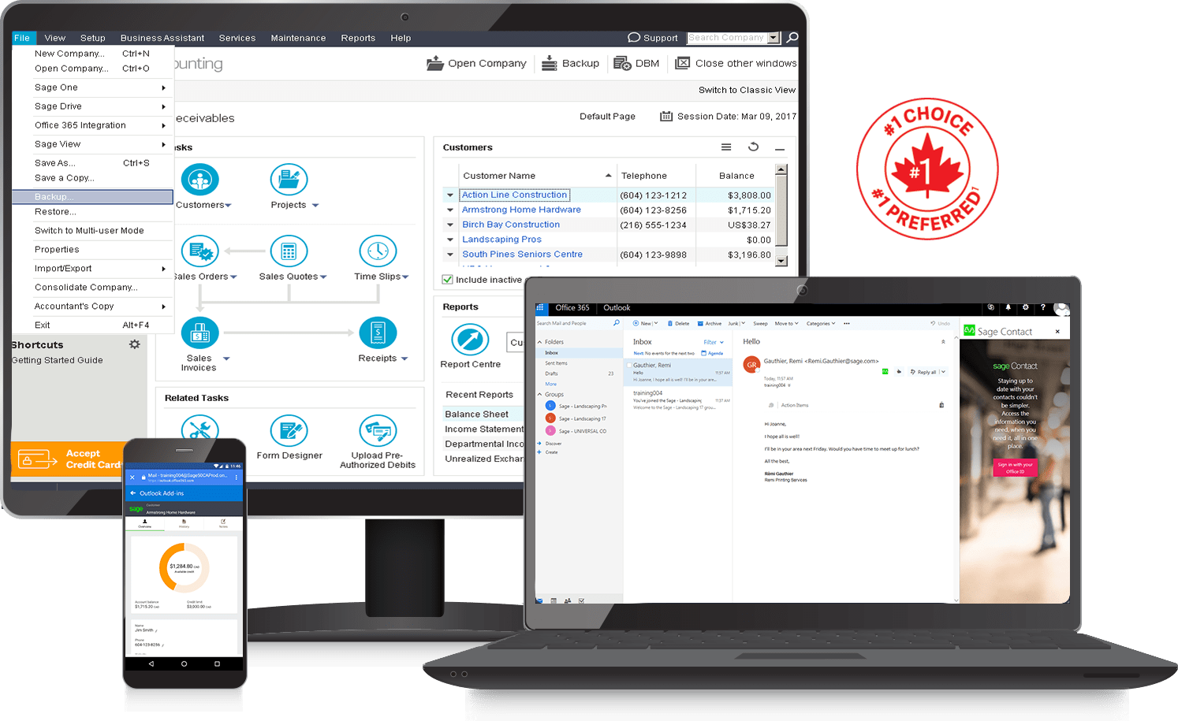Open the Form Designer icon
Viewport: 1178px width, 721px height.
tap(289, 431)
